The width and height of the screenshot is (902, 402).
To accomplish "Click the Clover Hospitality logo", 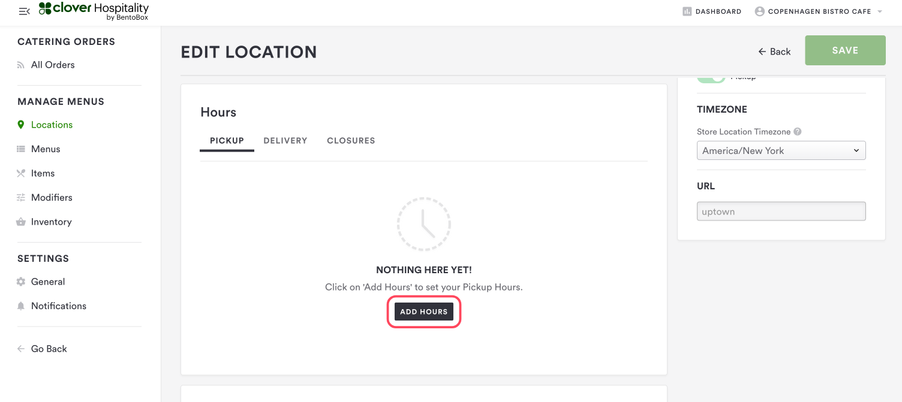I will click(x=94, y=11).
